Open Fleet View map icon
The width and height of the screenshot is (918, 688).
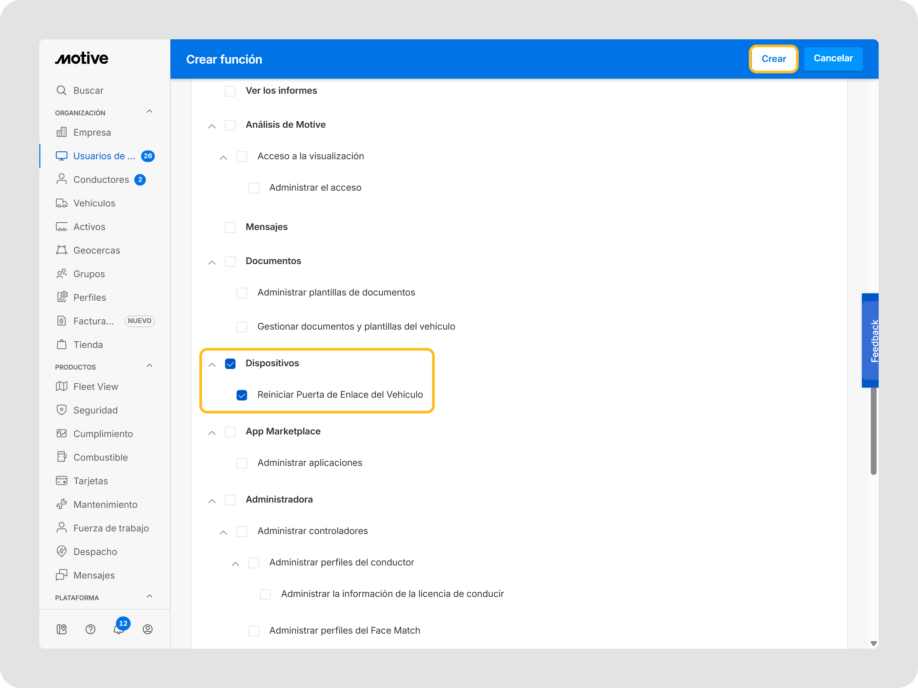[61, 387]
